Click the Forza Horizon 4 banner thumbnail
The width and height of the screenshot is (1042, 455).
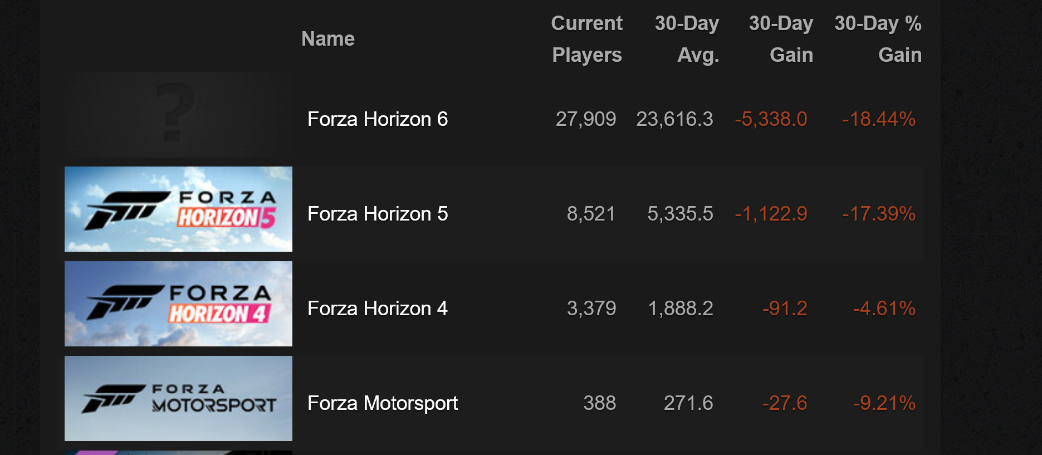[x=178, y=304]
